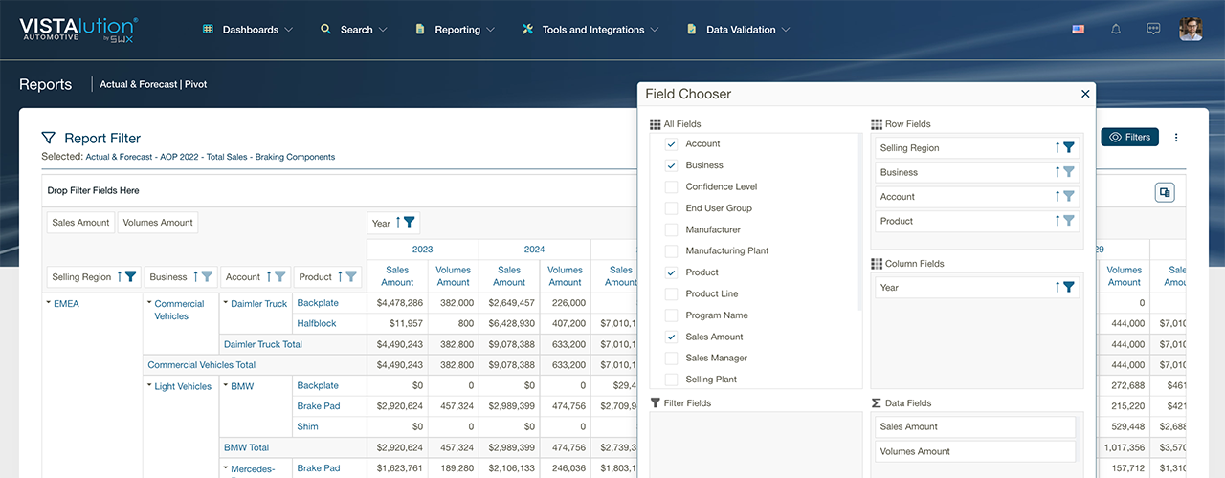Click the Daimler Truck Total row label
Image resolution: width=1225 pixels, height=478 pixels.
click(x=263, y=344)
